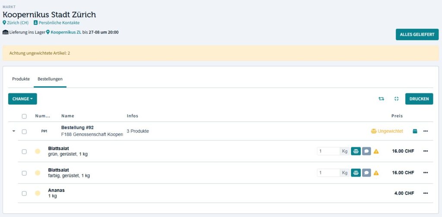Image resolution: width=442 pixels, height=217 pixels.
Task: Collapse the Bestellung #92 order row
Action: coord(13,131)
